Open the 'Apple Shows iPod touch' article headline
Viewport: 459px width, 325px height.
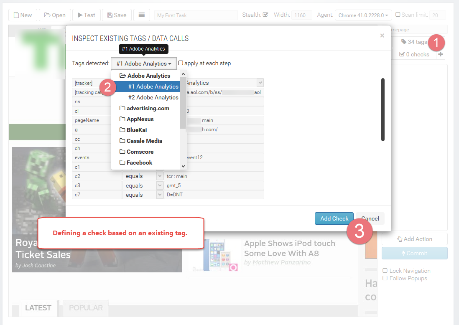click(290, 249)
